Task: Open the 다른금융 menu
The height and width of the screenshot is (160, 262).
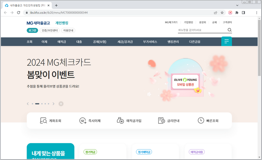Action: (195, 42)
